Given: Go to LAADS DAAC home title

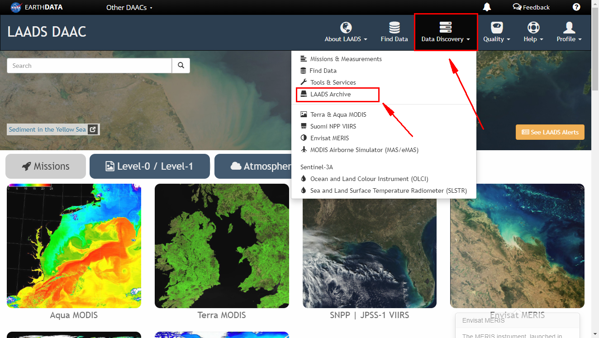Looking at the screenshot, I should [x=47, y=32].
